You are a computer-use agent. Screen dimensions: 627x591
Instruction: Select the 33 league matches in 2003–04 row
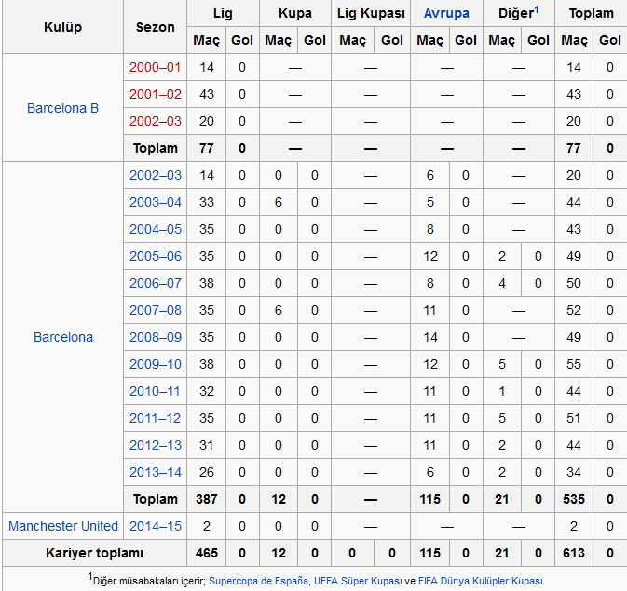pos(206,202)
